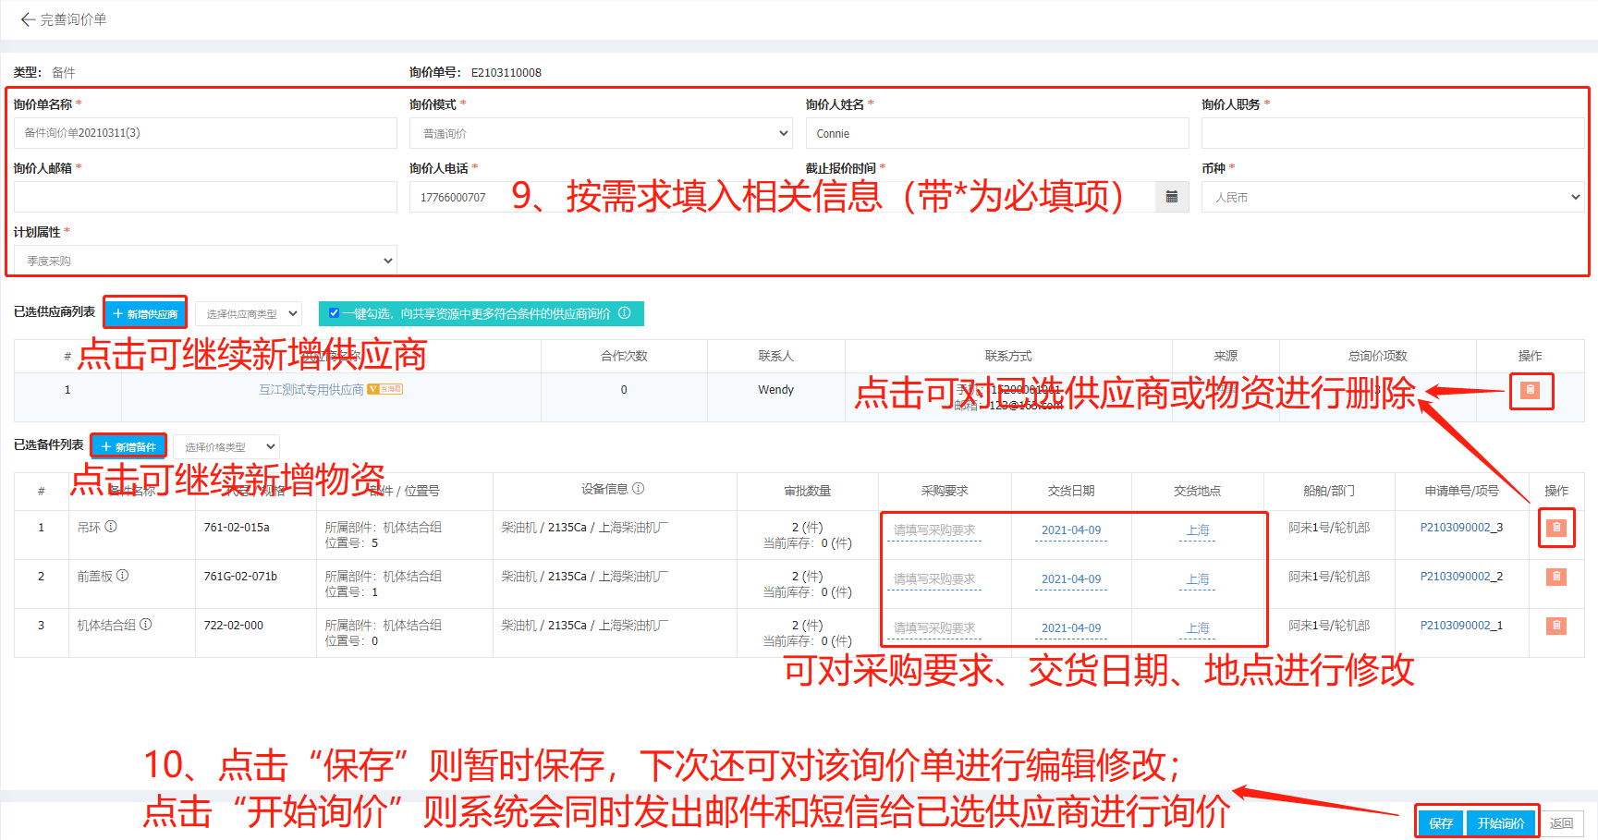Image resolution: width=1598 pixels, height=840 pixels.
Task: Open the 计划属性 dropdown showing 季度采购
Action: [205, 261]
